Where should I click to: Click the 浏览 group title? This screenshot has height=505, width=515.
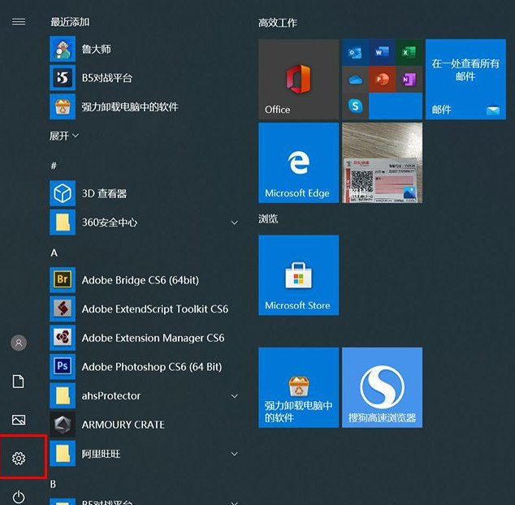[268, 218]
